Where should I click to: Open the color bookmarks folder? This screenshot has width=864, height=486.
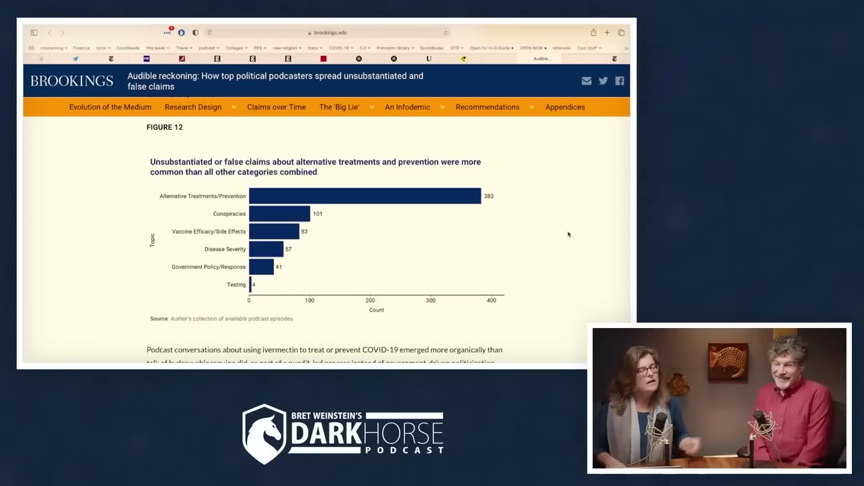(x=103, y=48)
